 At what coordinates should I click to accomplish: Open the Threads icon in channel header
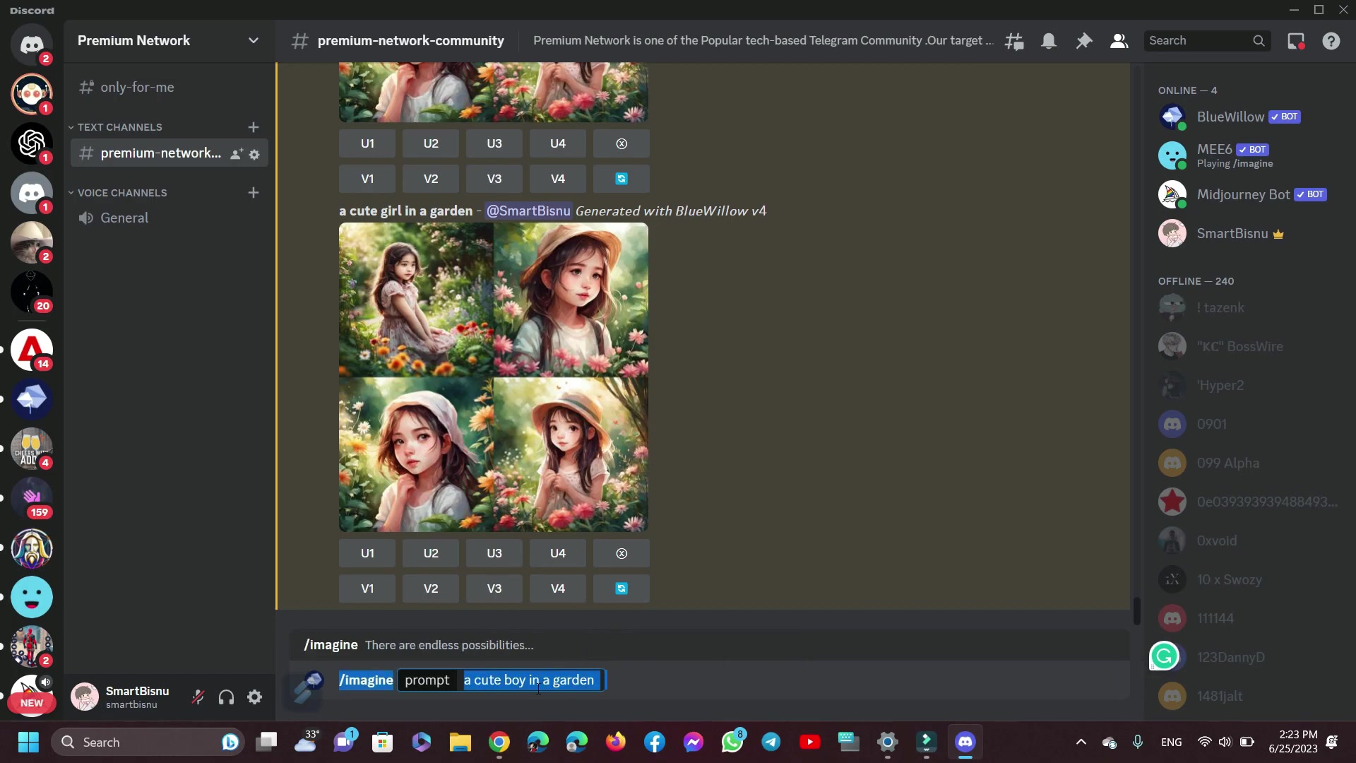[x=1014, y=41]
